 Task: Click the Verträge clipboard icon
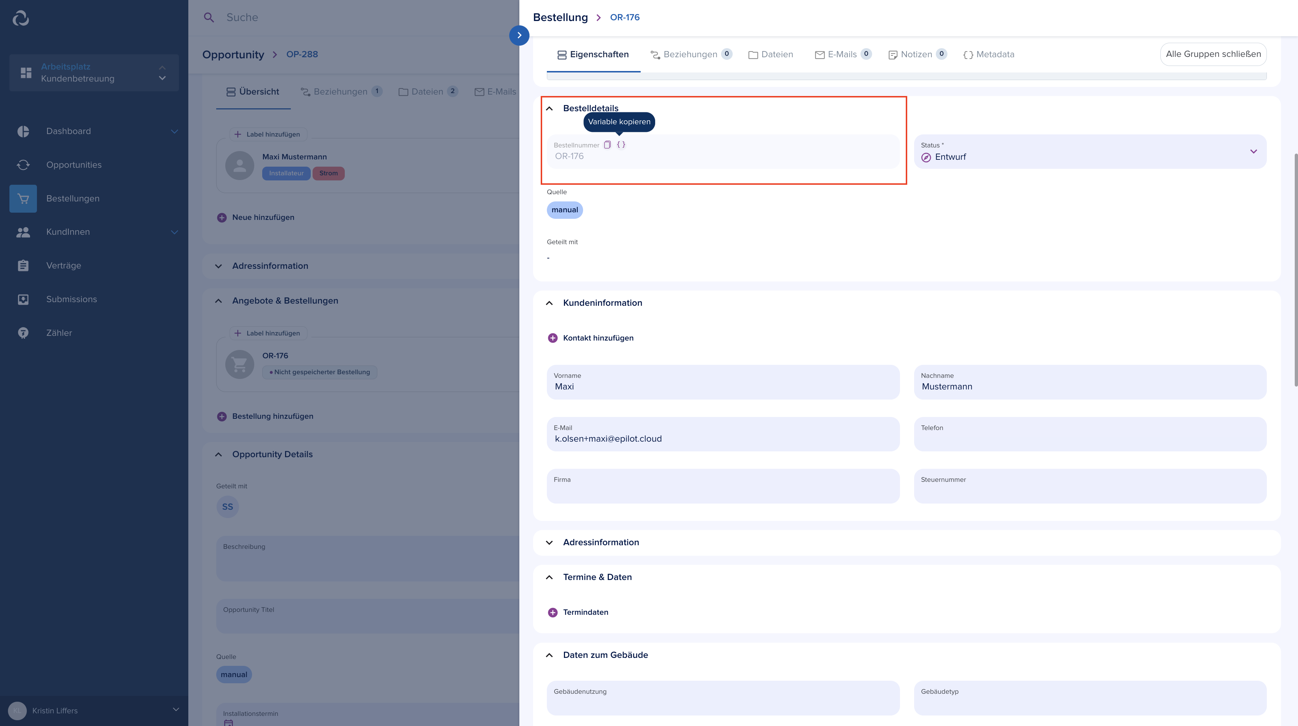click(x=23, y=266)
